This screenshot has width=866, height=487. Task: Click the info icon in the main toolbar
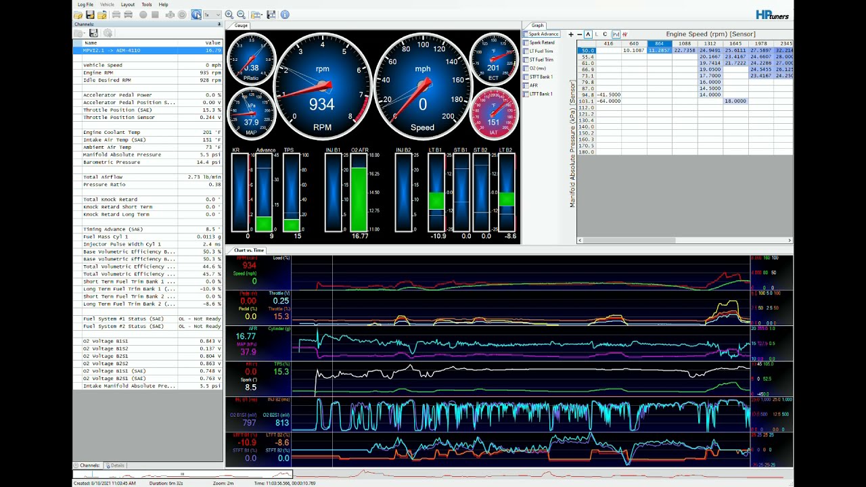285,15
